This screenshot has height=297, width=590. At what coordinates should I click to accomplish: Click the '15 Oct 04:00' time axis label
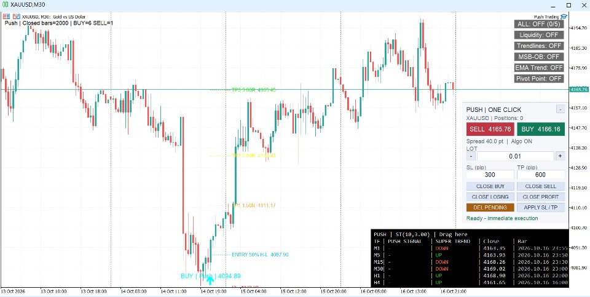tap(255, 291)
